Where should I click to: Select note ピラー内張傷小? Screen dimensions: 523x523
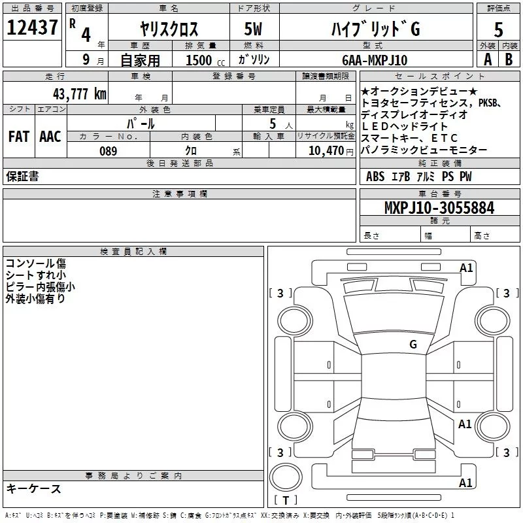[x=40, y=287]
